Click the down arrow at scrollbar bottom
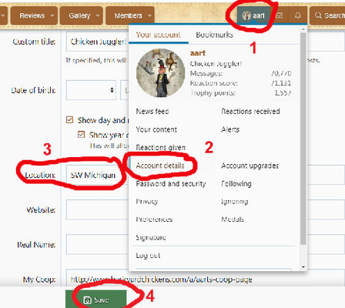 [303, 267]
